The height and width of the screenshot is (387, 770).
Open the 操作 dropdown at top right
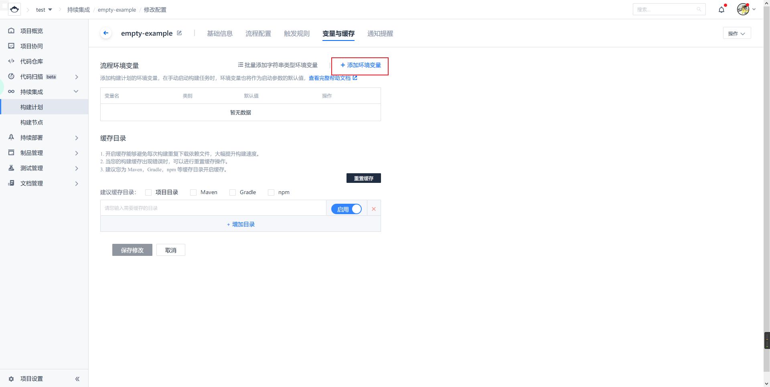(x=737, y=33)
